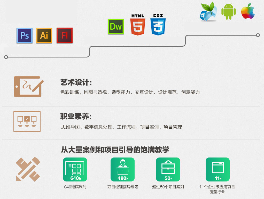Click the checklist board icon

click(27, 121)
